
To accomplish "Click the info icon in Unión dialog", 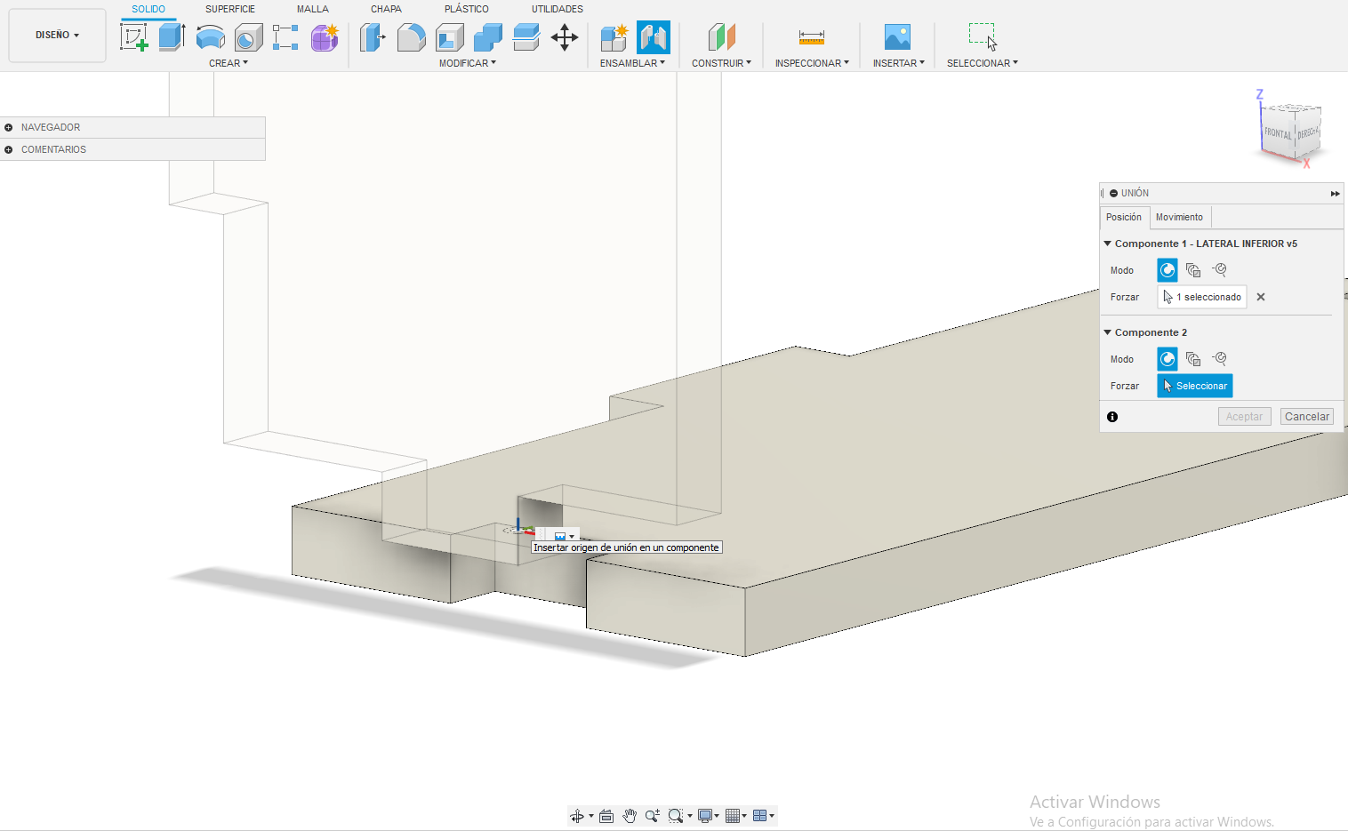I will (1112, 417).
